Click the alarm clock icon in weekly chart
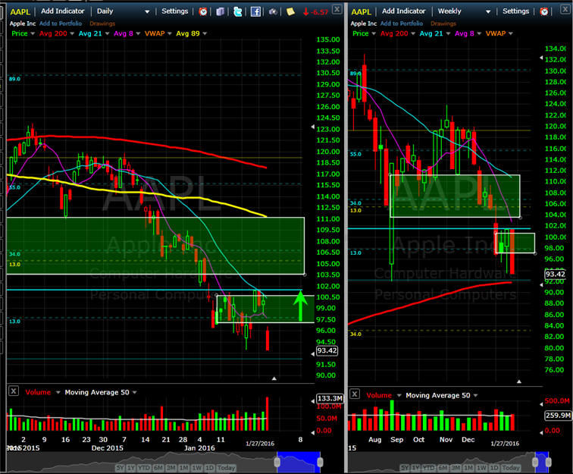This screenshot has height=474, width=573. click(x=543, y=11)
